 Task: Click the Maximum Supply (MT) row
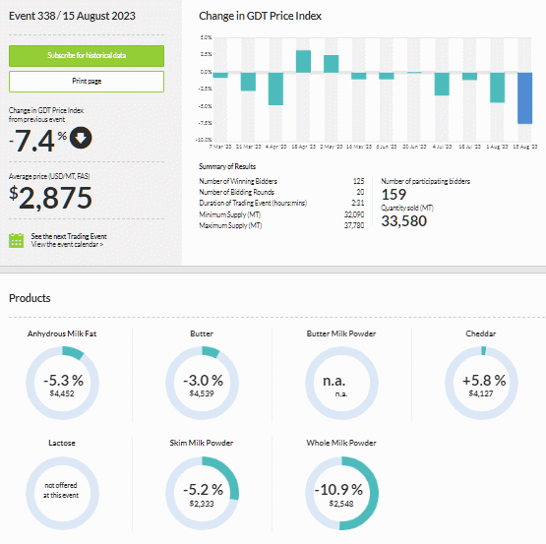(281, 225)
